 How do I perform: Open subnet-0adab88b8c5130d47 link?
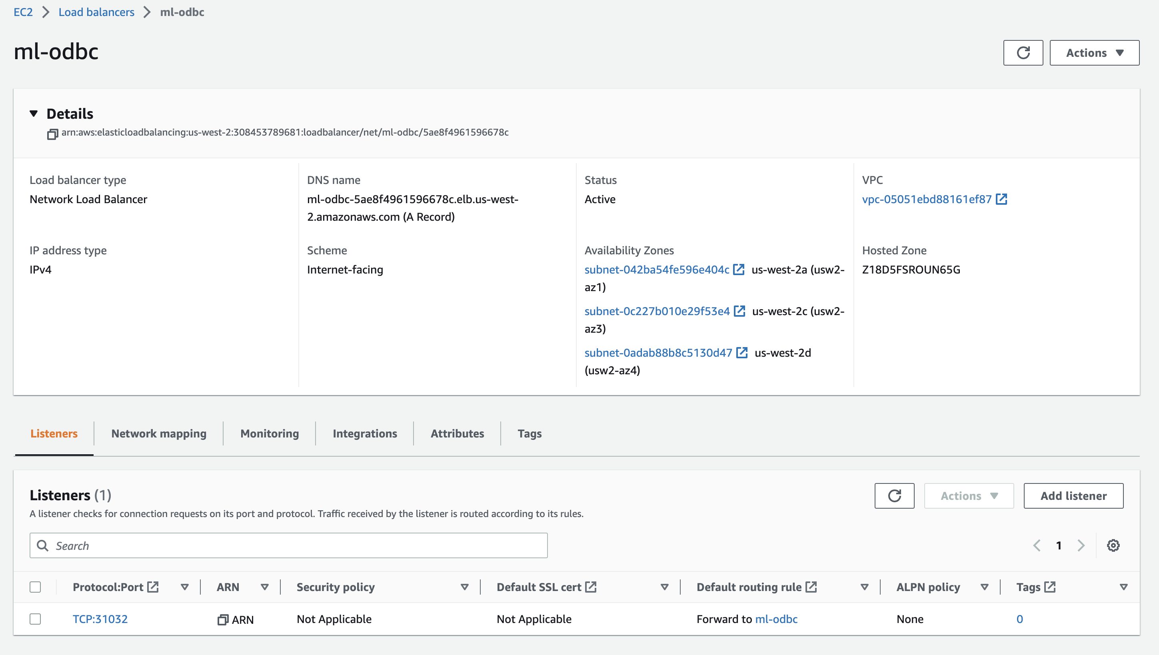tap(658, 352)
